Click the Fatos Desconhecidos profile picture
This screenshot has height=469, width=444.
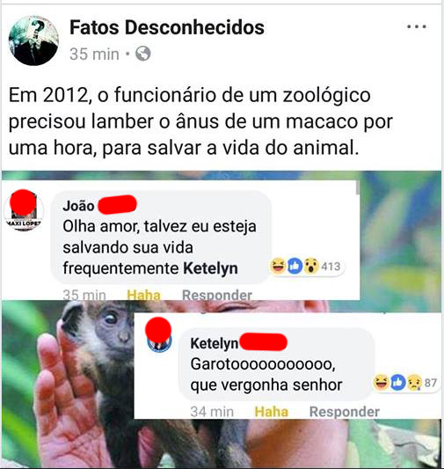click(x=33, y=40)
